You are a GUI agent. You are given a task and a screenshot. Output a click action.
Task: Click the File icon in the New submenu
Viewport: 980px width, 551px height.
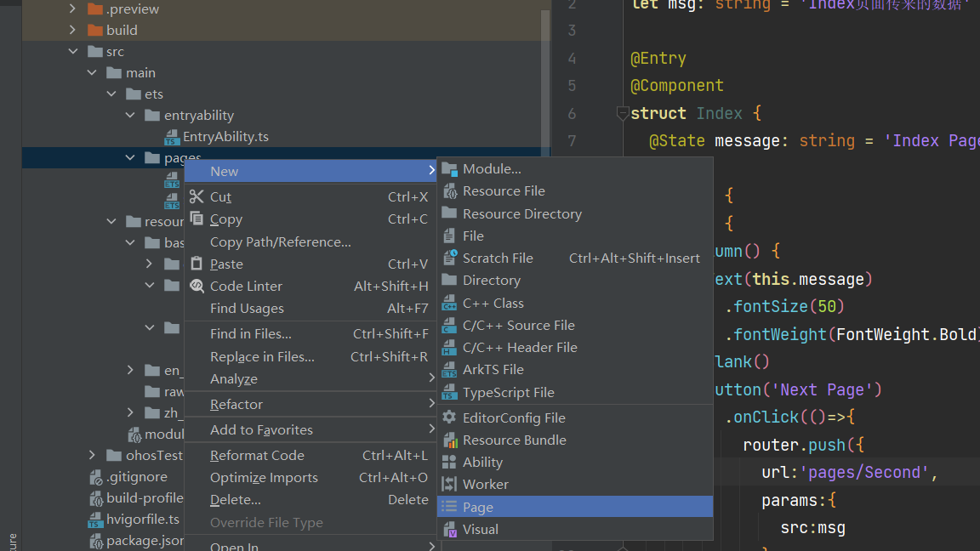coord(449,236)
